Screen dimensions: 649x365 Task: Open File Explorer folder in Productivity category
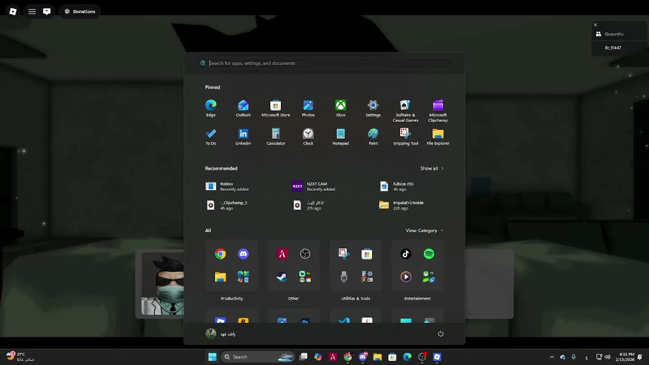[221, 277]
